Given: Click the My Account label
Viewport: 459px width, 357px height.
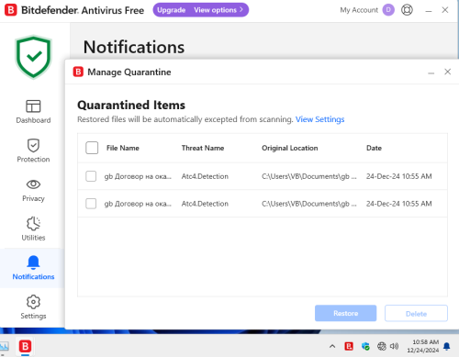Looking at the screenshot, I should coord(359,10).
